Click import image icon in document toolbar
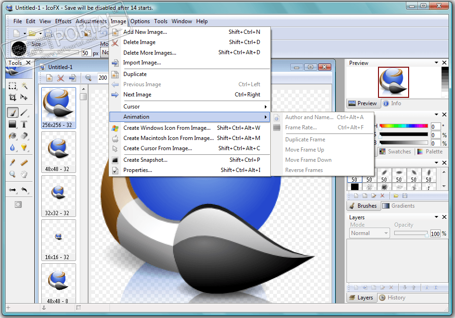 tap(72, 78)
